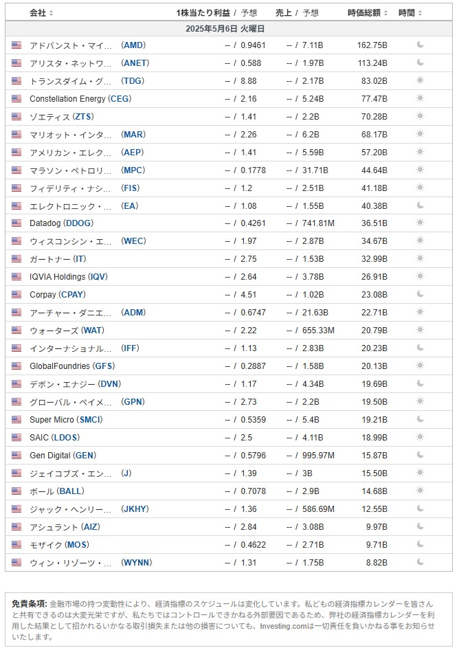Viewport: 459px width, 648px height.
Task: Open the MOS ticker link
Action: [x=77, y=545]
